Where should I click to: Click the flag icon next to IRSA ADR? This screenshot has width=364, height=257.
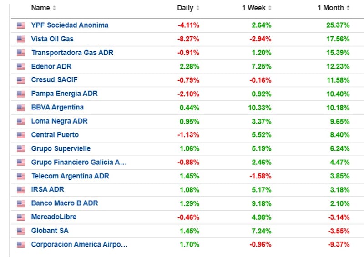[21, 190]
